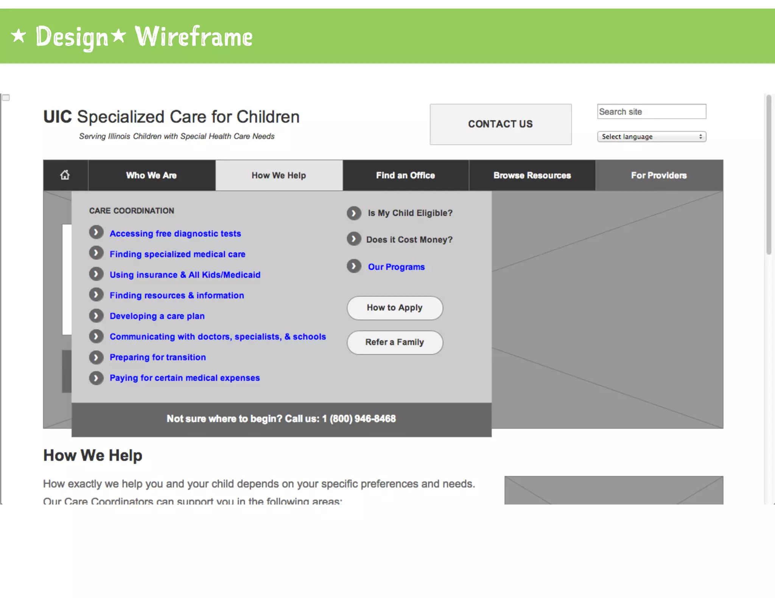This screenshot has height=598, width=775.
Task: Open Preparing for transition link
Action: click(x=158, y=357)
